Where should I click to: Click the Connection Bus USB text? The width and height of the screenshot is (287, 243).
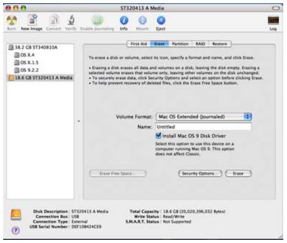pos(75,217)
